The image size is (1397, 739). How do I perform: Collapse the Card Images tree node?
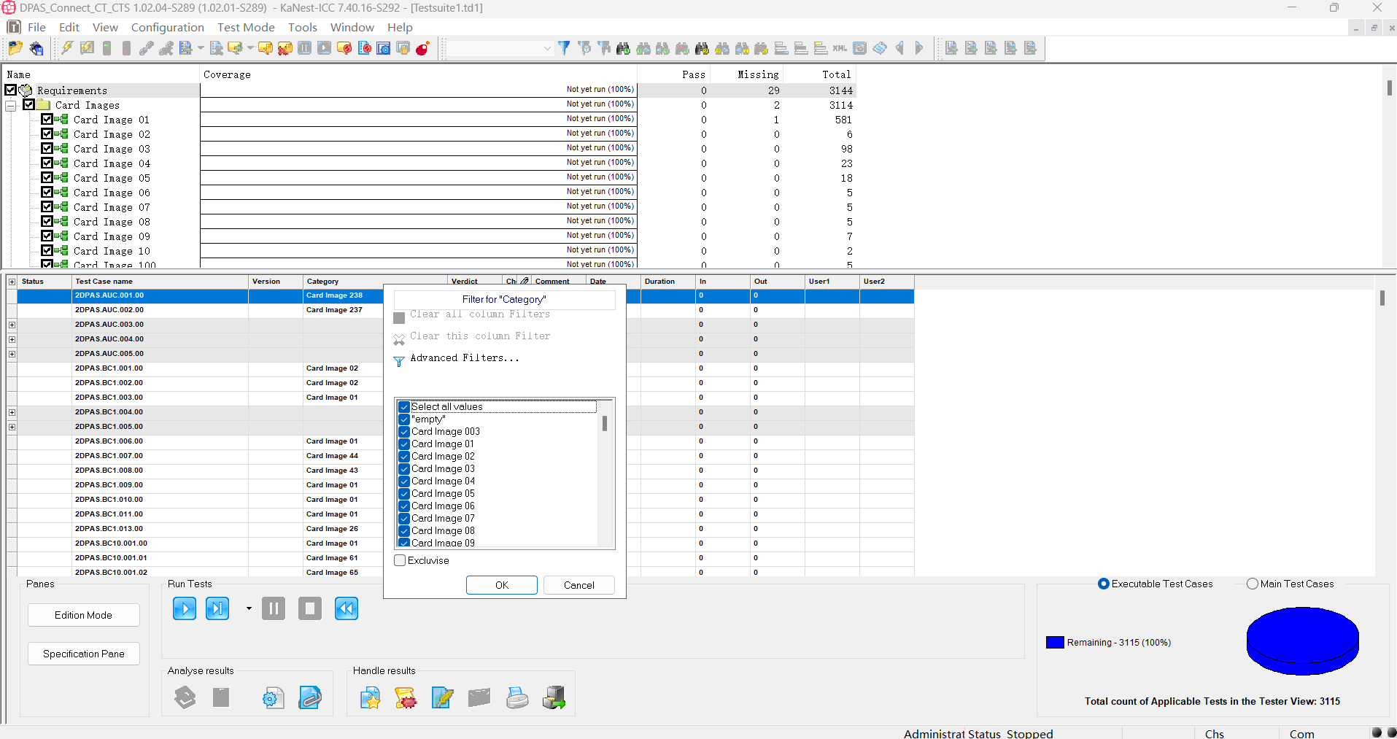(11, 106)
